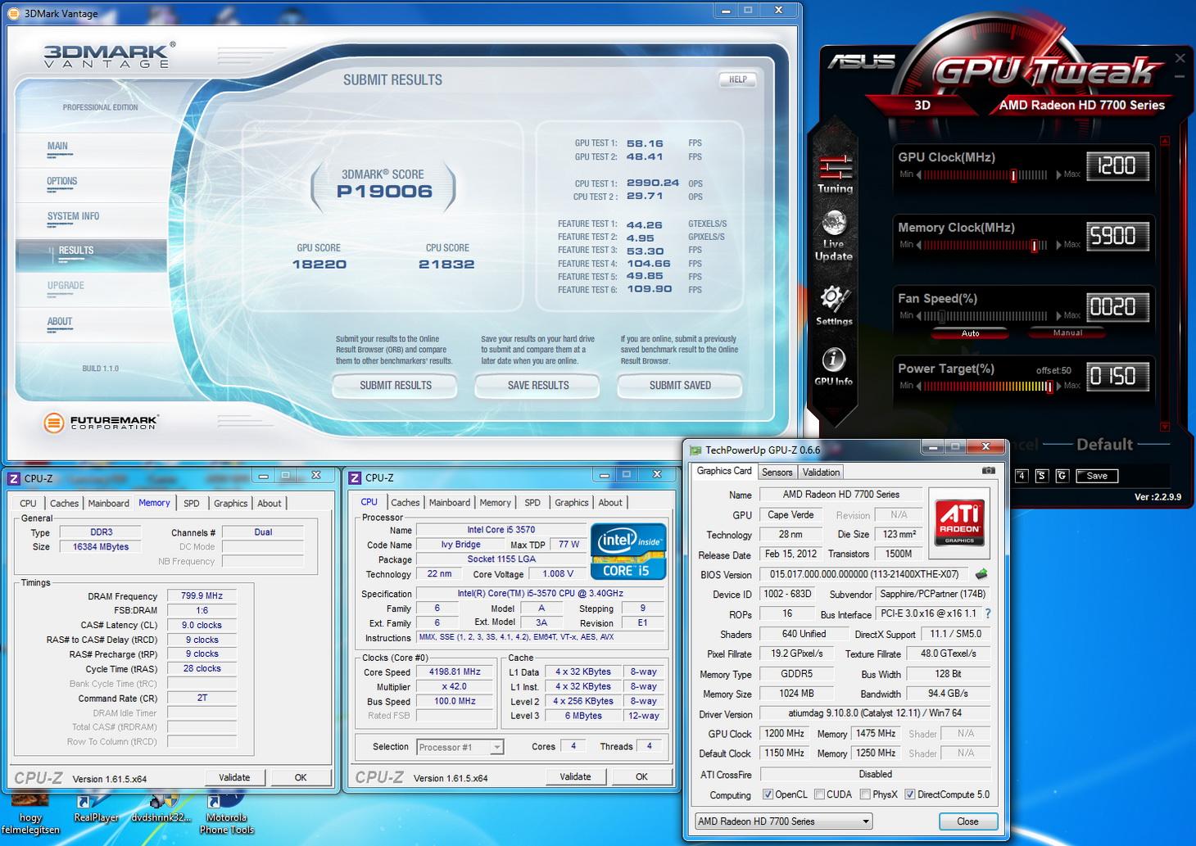This screenshot has height=846, width=1196.
Task: Click Fan Speed Max arrow
Action: 1058,315
